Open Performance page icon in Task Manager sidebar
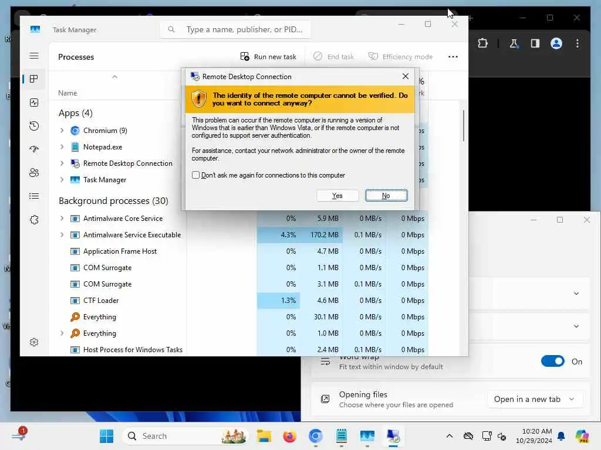 tap(34, 103)
